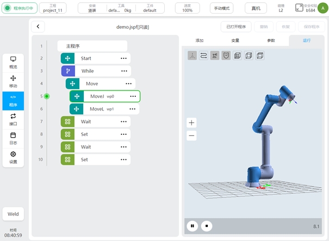The width and height of the screenshot is (329, 241).
Task: Toggle the coordinate axes display icon
Action: [x=193, y=55]
